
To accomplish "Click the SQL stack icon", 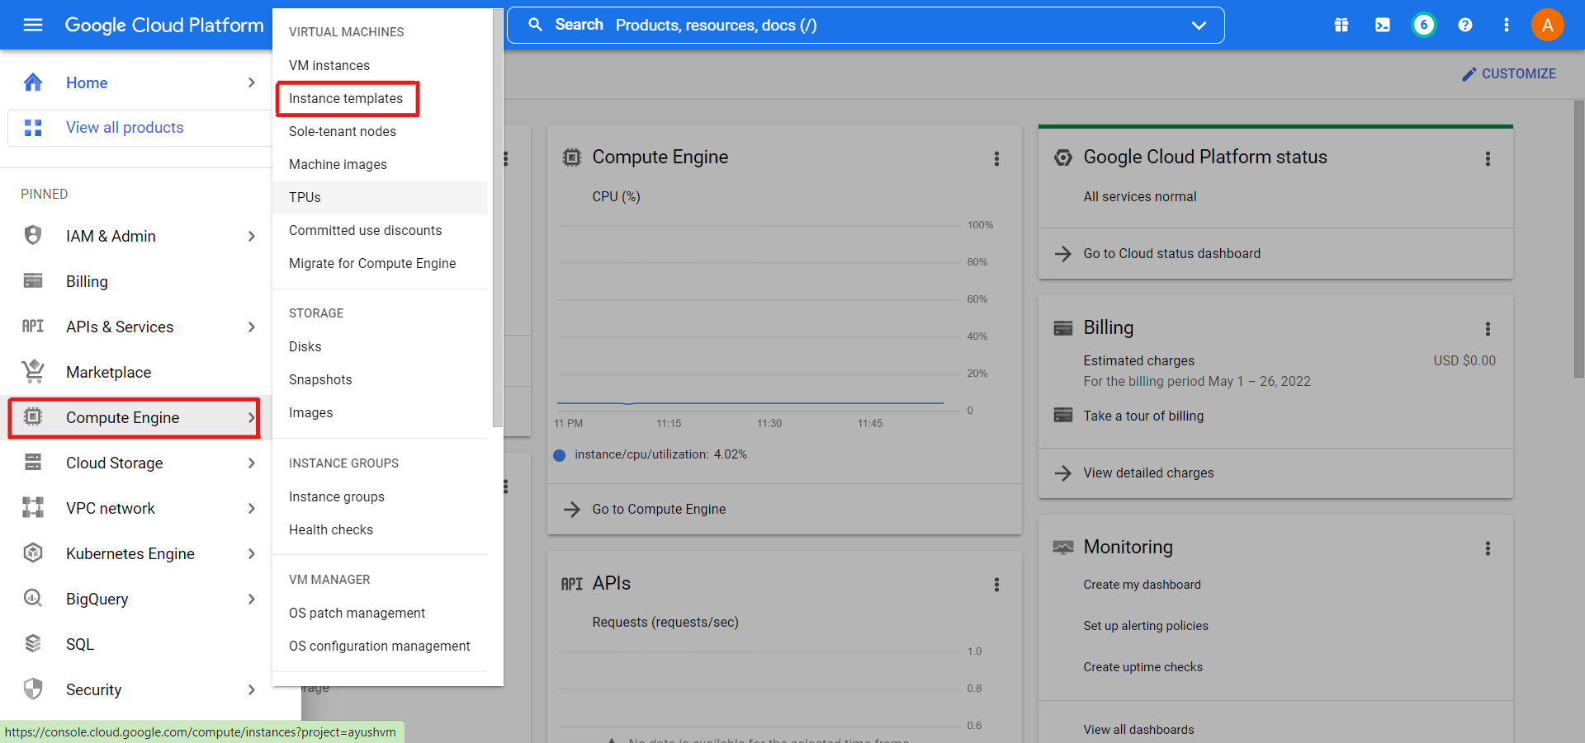I will (33, 644).
